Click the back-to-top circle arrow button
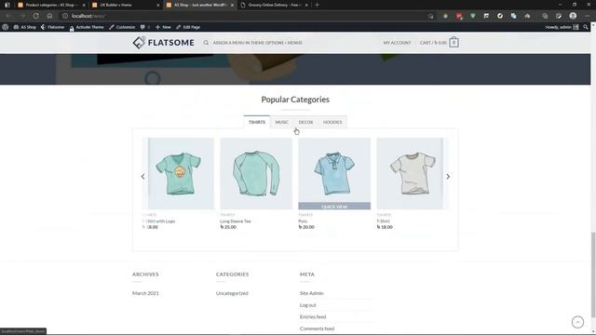Screen dimensions: 596x335 (x=577, y=322)
